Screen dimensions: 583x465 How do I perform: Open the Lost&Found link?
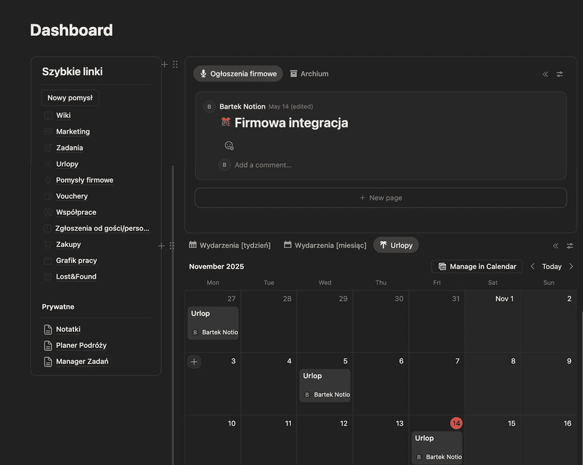pos(76,277)
